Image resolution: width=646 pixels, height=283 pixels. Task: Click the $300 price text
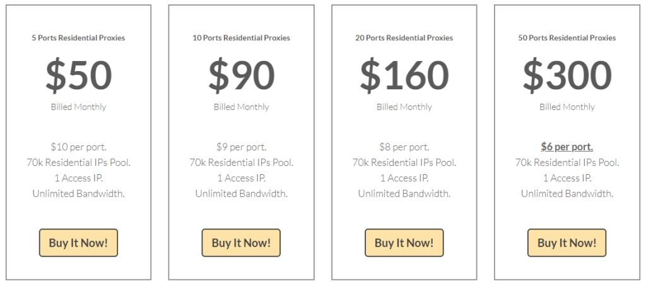(x=567, y=75)
